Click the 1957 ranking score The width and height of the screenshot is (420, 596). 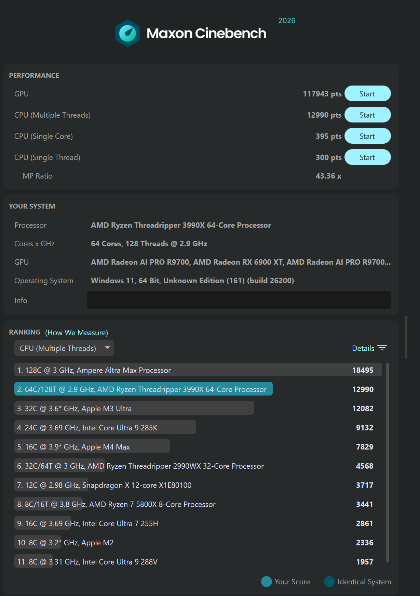[x=365, y=562]
